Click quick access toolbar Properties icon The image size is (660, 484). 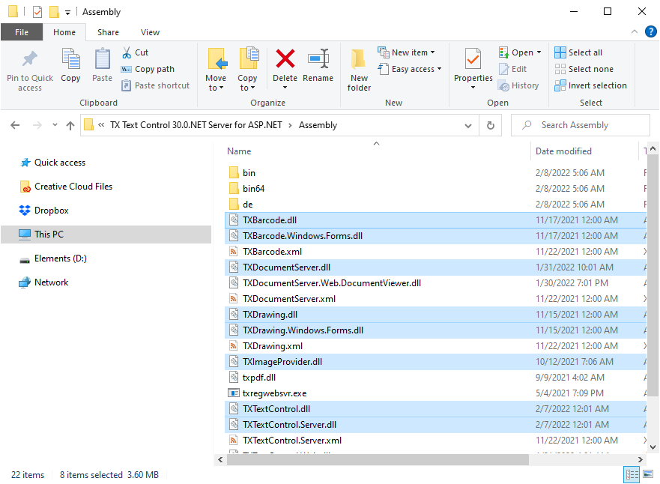pos(37,12)
